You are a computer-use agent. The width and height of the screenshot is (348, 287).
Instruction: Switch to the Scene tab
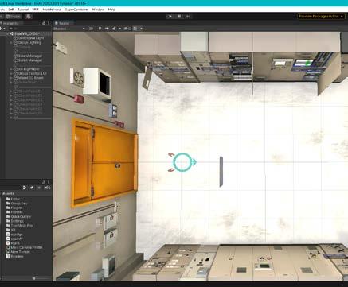[x=62, y=23]
